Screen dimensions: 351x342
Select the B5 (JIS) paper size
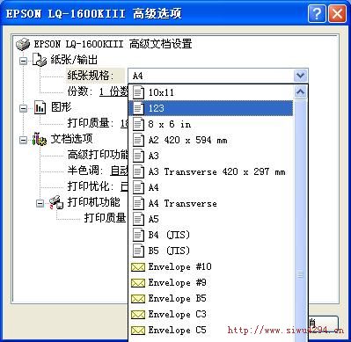click(x=210, y=251)
